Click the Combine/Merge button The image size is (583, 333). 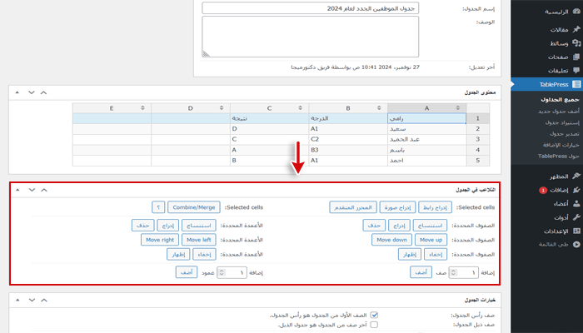(x=196, y=206)
